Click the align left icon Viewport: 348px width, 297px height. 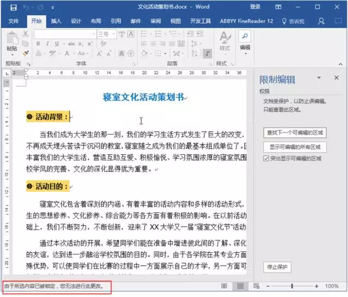pyautogui.click(x=144, y=44)
